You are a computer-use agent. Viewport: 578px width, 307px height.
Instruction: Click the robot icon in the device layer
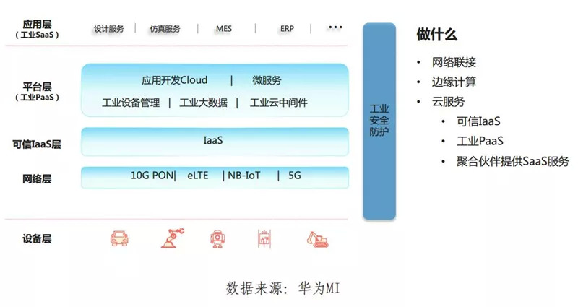[217, 239]
